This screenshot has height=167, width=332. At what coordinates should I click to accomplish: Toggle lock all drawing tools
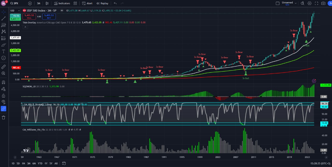coord(4,95)
